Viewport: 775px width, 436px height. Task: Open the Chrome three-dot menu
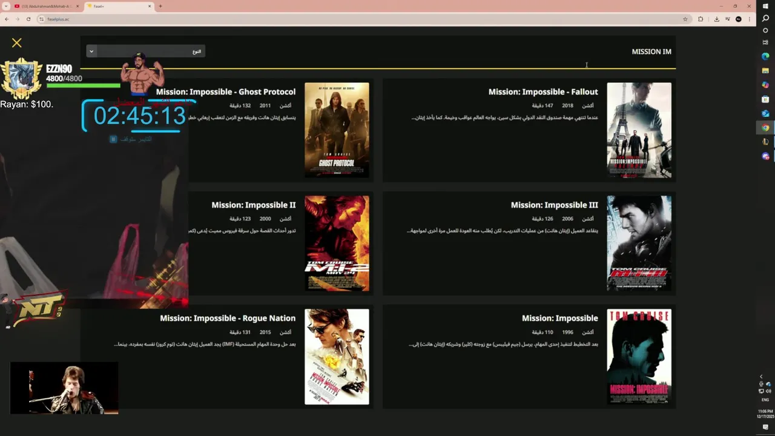coord(749,19)
